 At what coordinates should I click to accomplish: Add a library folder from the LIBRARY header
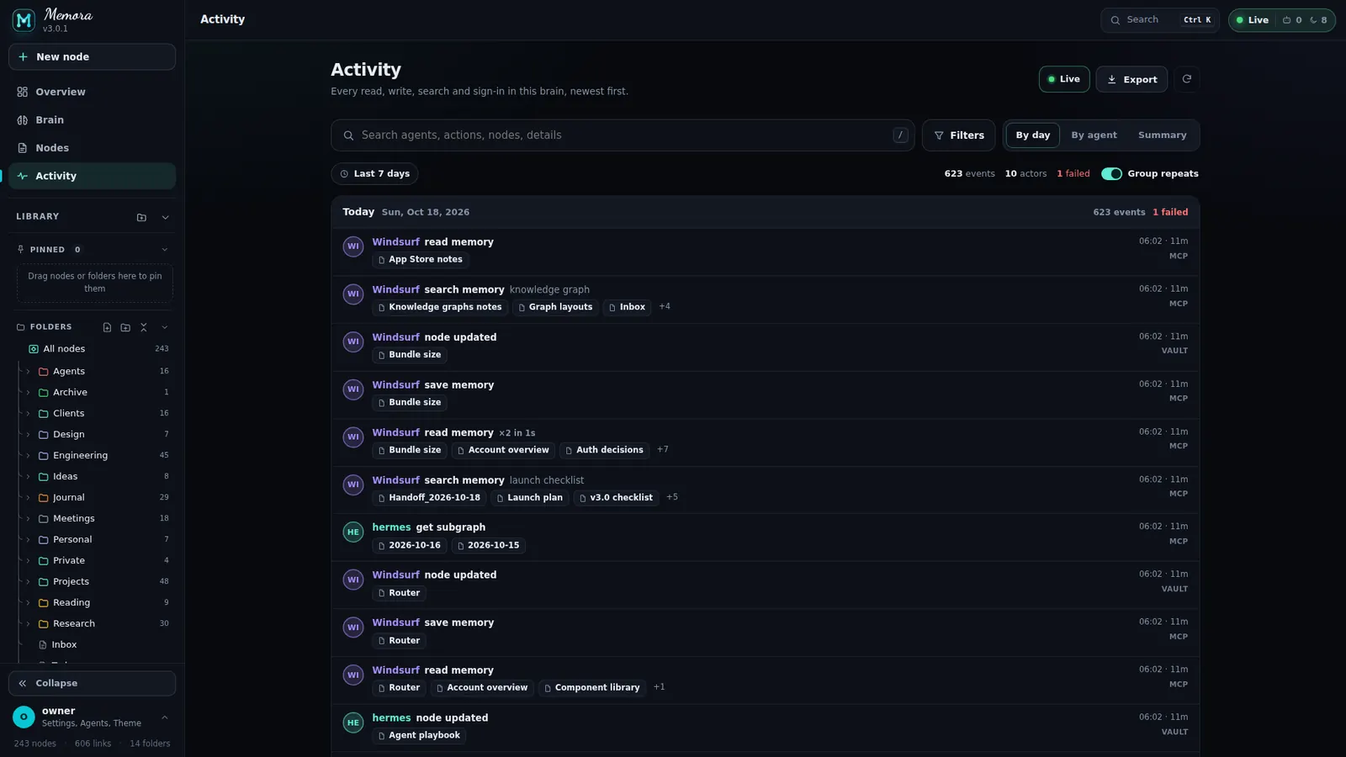tap(141, 217)
